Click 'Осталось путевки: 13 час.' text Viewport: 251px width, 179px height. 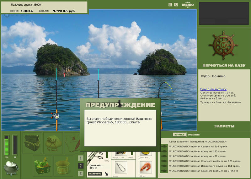pyautogui.click(x=217, y=92)
